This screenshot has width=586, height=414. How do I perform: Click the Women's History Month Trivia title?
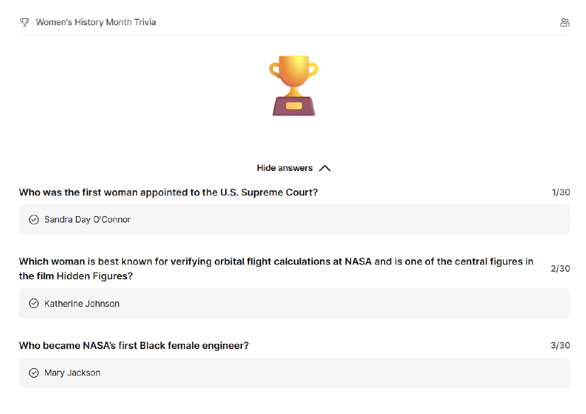(x=96, y=22)
